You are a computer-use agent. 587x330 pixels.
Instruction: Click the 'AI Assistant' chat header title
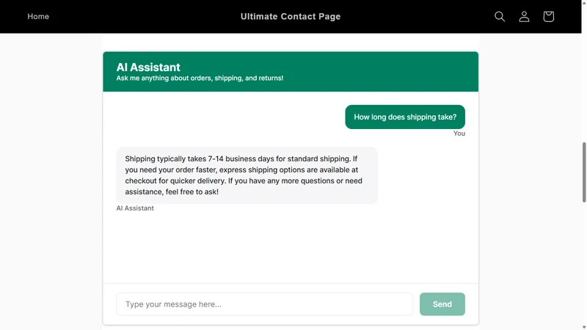point(148,67)
